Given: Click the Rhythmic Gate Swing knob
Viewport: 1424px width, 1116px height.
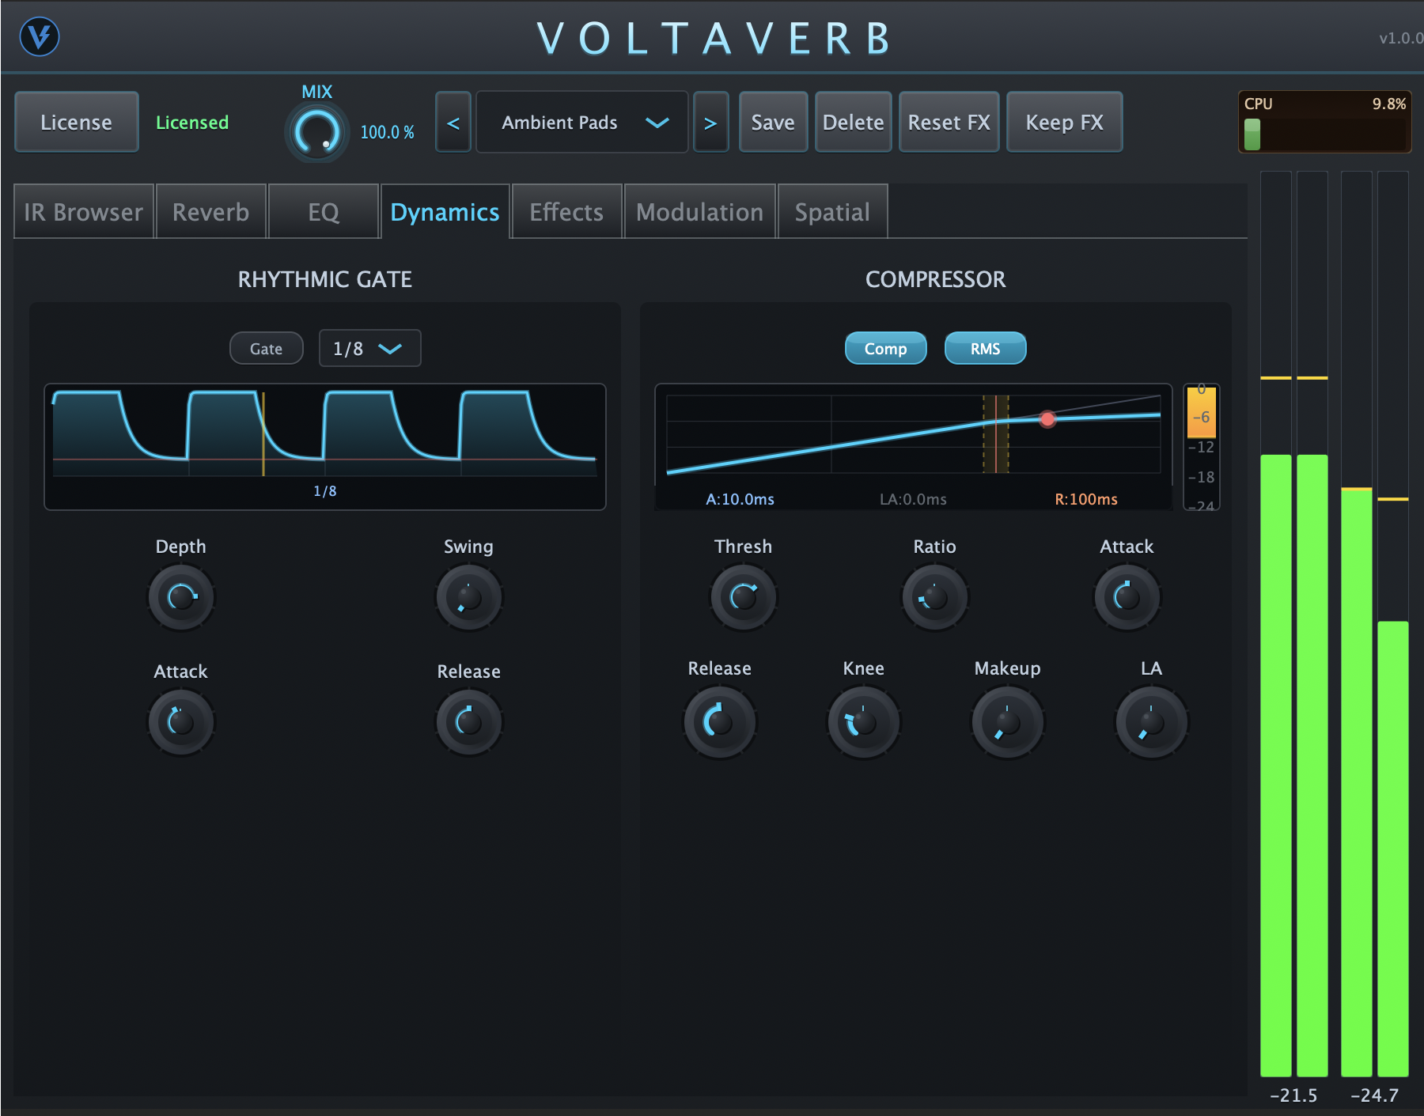Looking at the screenshot, I should click(x=469, y=597).
